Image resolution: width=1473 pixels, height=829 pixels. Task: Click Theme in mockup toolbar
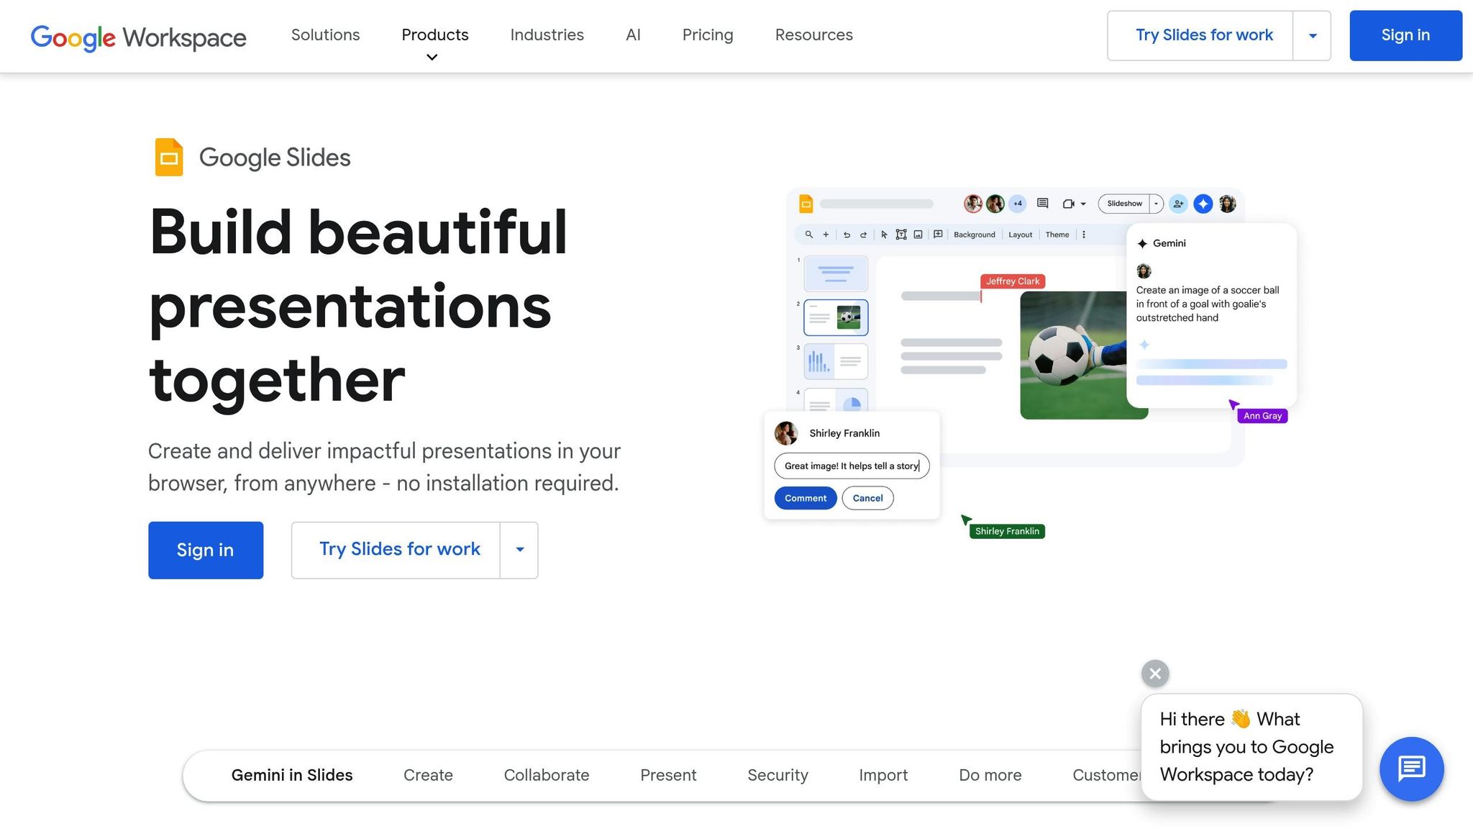[1057, 235]
